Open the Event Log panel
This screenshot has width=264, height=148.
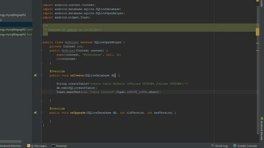pos(219,146)
